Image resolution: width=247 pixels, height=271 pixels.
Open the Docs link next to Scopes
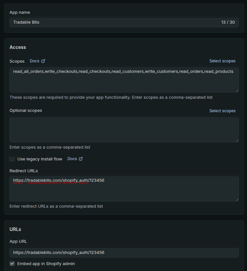coord(34,61)
